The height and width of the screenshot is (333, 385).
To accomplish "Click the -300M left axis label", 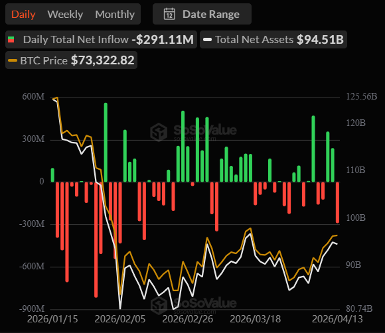I will click(x=32, y=224).
